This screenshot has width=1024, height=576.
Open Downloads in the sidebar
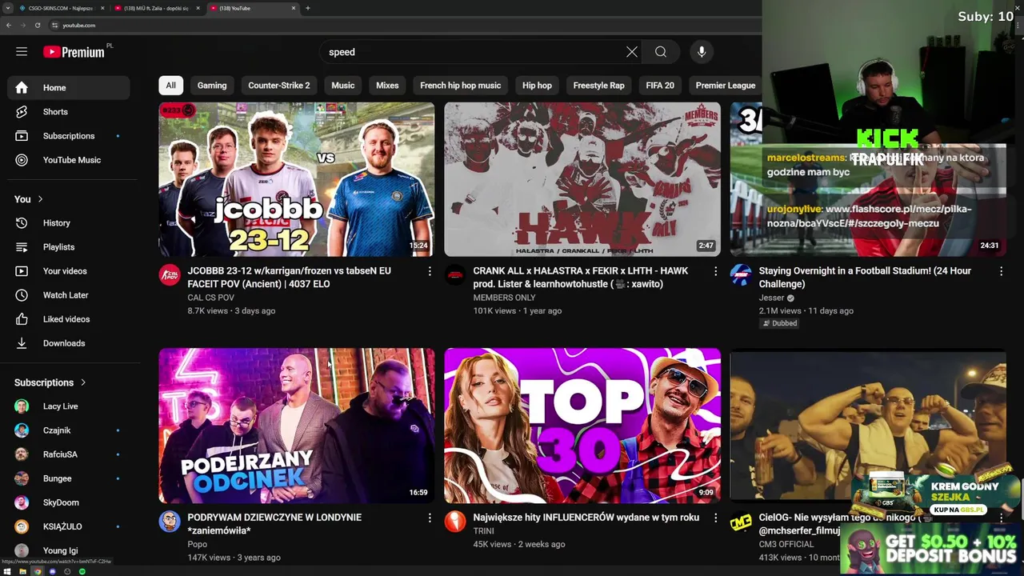[69, 343]
